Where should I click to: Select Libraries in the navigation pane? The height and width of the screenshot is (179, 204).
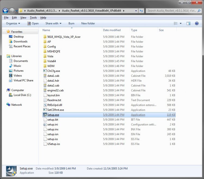click(16, 56)
